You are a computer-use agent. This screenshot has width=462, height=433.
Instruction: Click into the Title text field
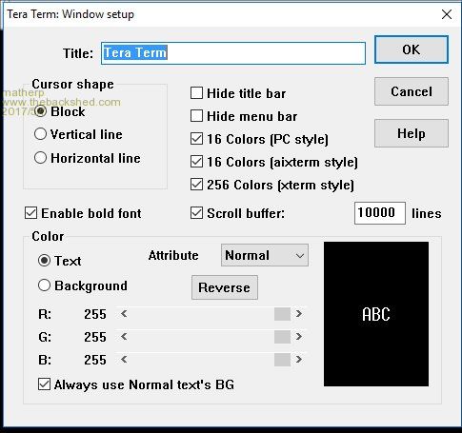233,53
